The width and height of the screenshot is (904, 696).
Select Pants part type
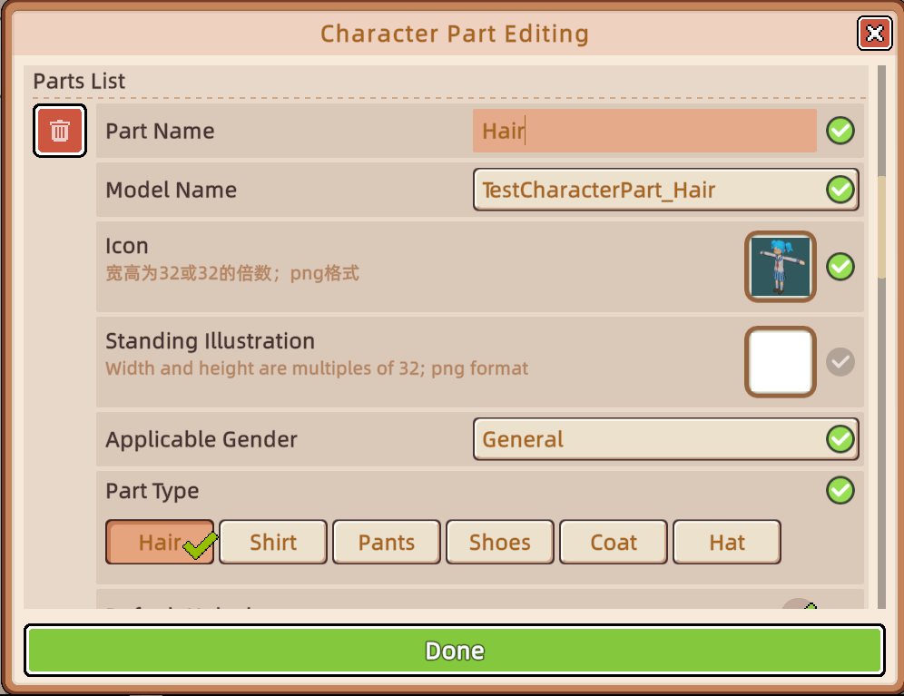pyautogui.click(x=387, y=543)
